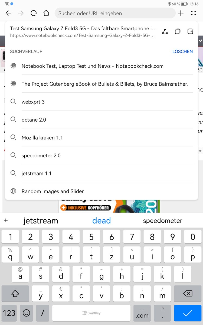Open Project Gutenberg Bullets & Billets entry

point(101,84)
